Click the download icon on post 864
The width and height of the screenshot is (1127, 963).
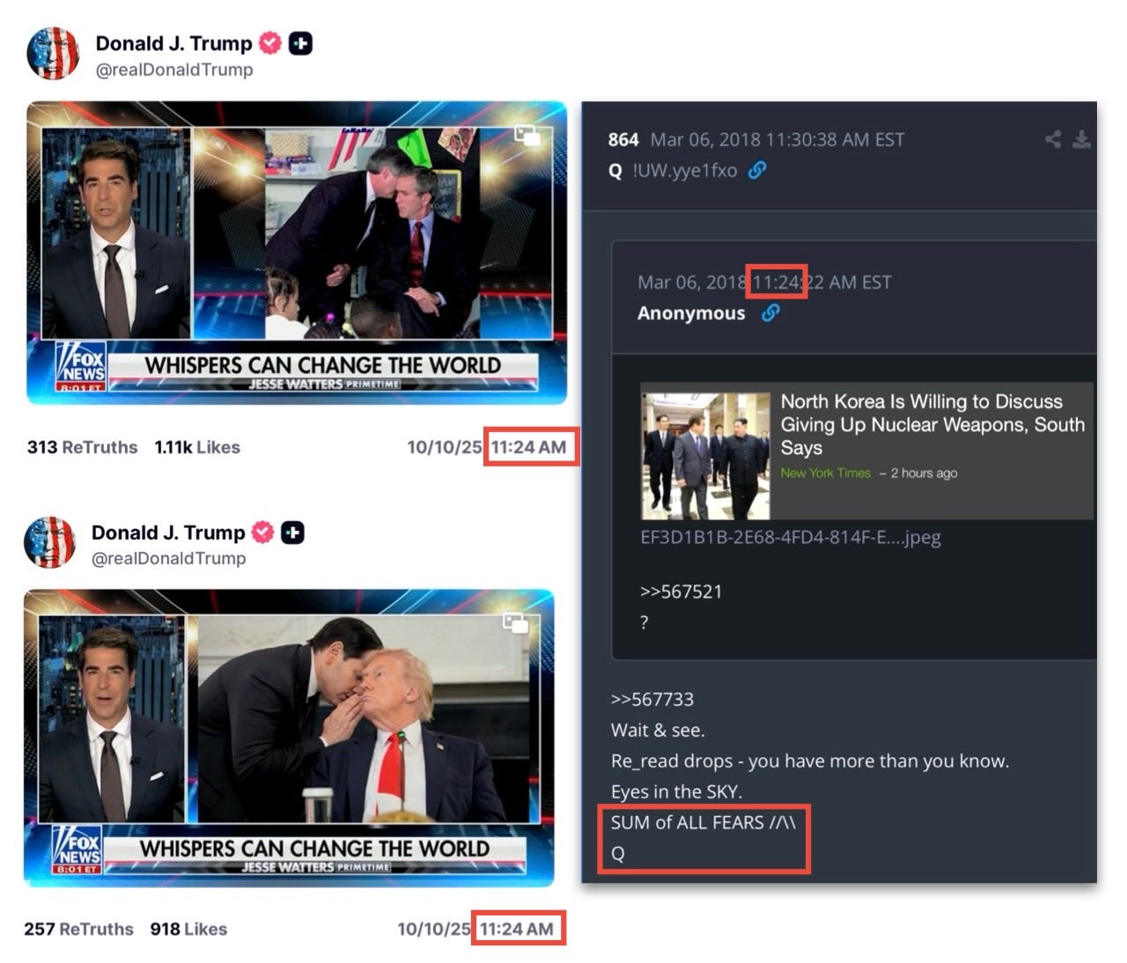coord(1081,139)
